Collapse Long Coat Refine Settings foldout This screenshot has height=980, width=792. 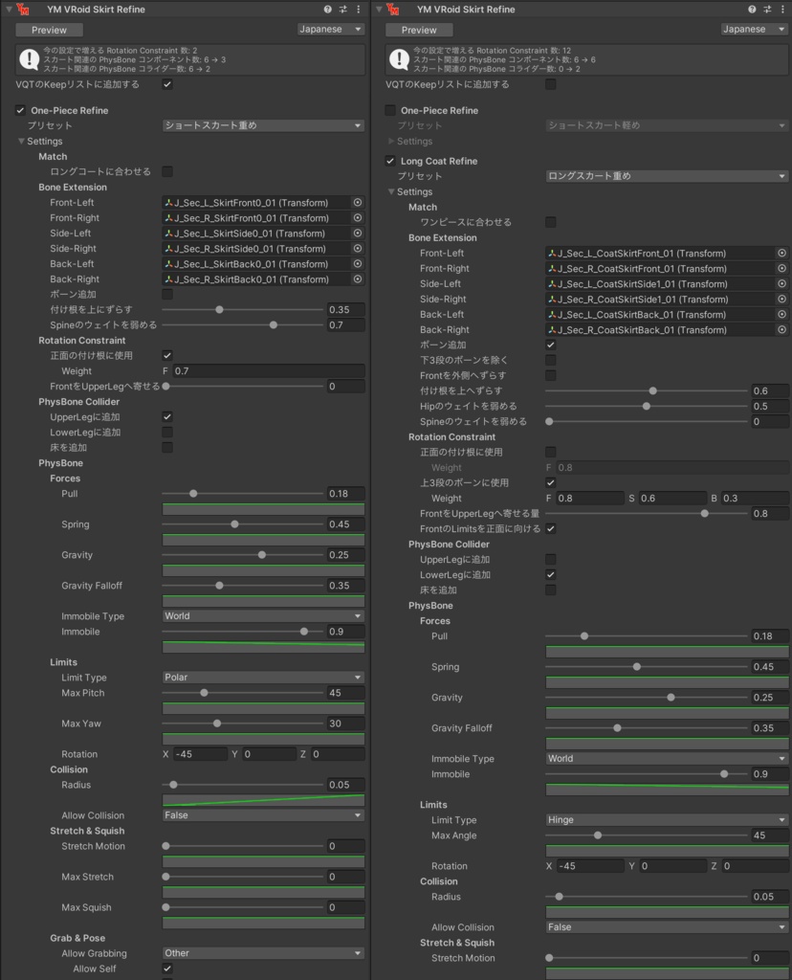(391, 191)
